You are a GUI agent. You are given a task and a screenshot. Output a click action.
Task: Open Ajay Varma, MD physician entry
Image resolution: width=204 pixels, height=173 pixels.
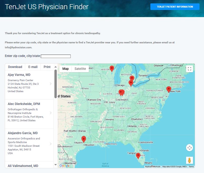click(29, 85)
